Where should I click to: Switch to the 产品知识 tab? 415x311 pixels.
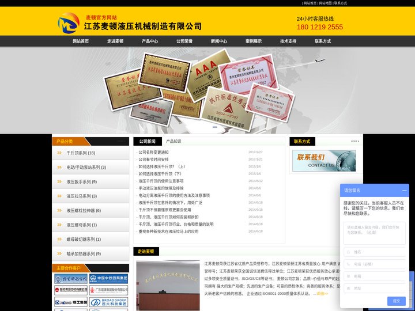(173, 142)
